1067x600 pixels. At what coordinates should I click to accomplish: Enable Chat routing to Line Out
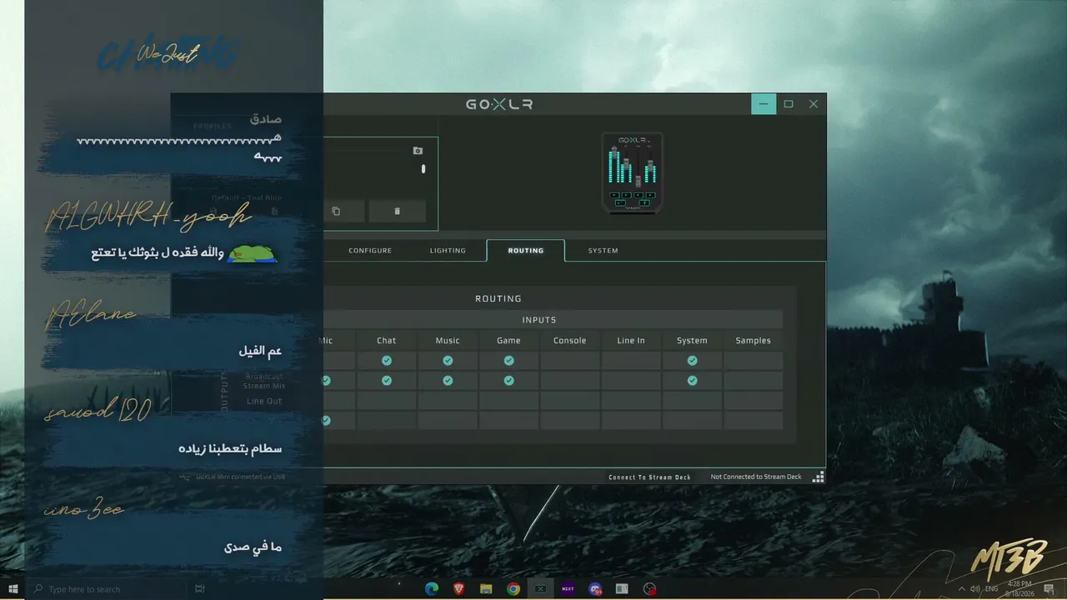click(387, 401)
